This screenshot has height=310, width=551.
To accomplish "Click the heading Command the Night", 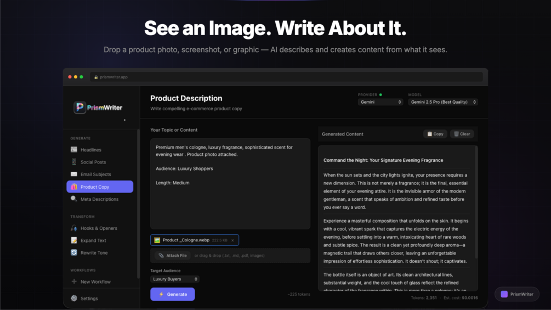I will [x=383, y=160].
